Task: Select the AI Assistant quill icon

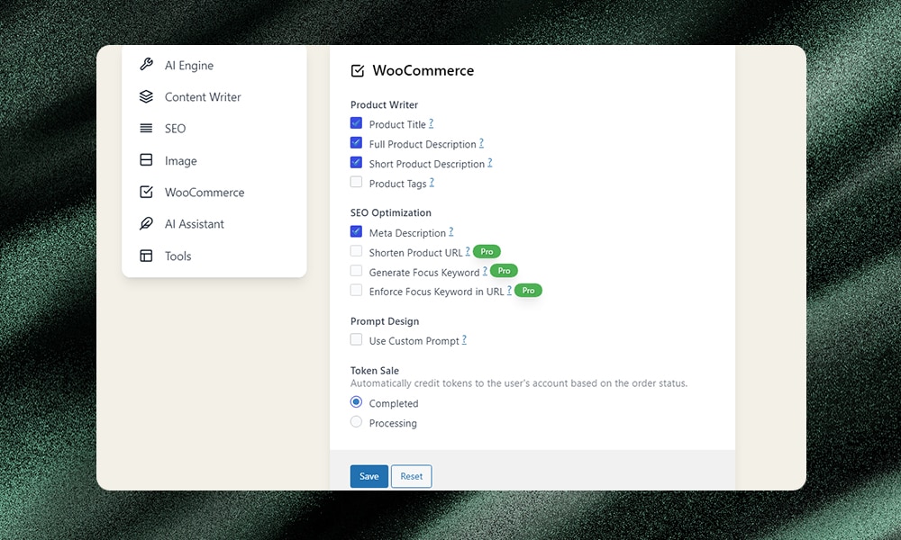Action: click(x=147, y=223)
